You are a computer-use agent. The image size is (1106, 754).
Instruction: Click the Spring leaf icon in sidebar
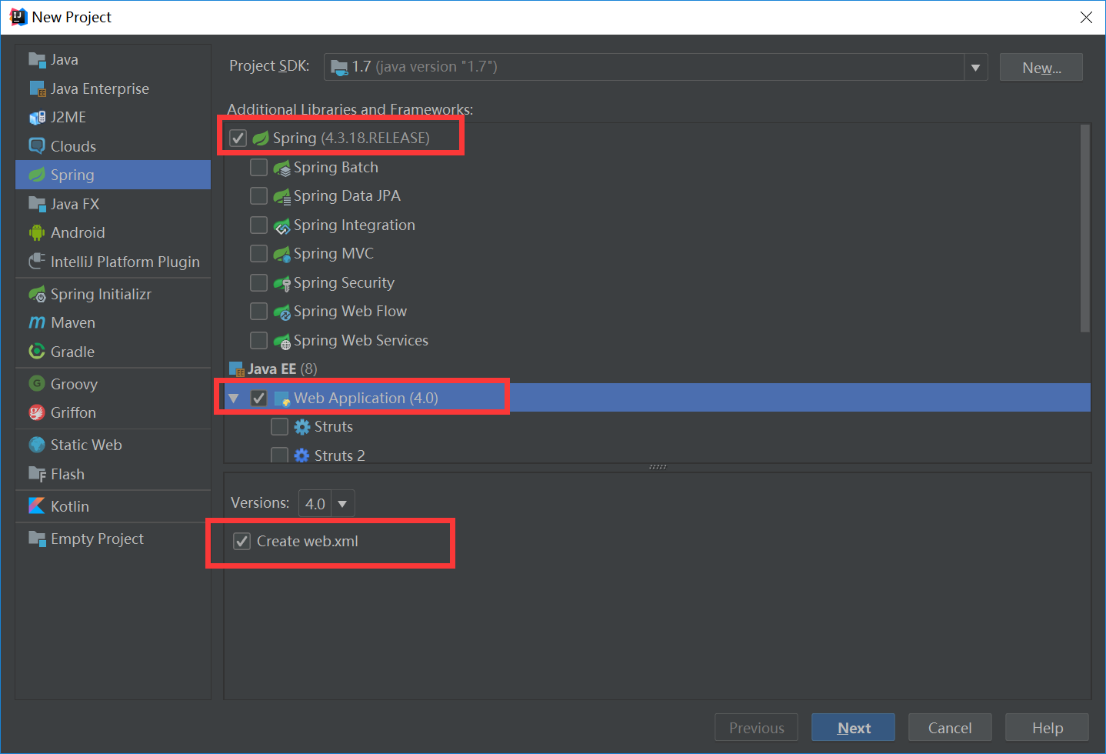37,175
